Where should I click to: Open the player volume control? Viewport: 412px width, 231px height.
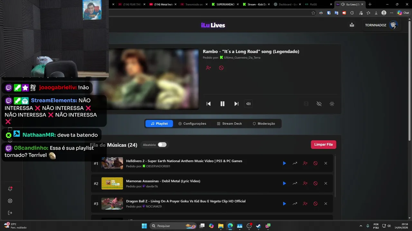248,104
